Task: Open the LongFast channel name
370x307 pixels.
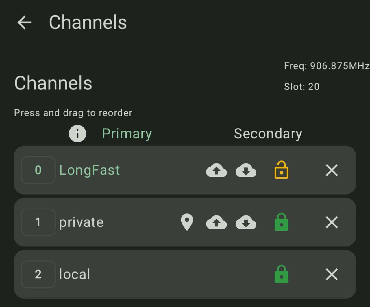Action: coord(90,170)
